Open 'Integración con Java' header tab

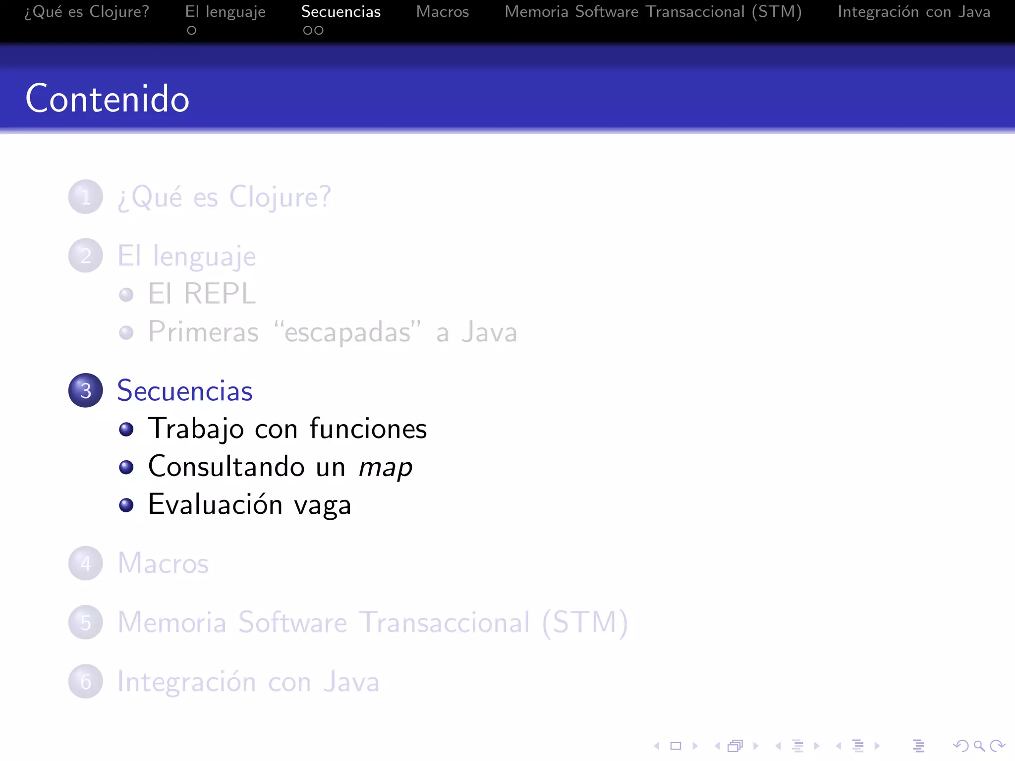point(914,11)
